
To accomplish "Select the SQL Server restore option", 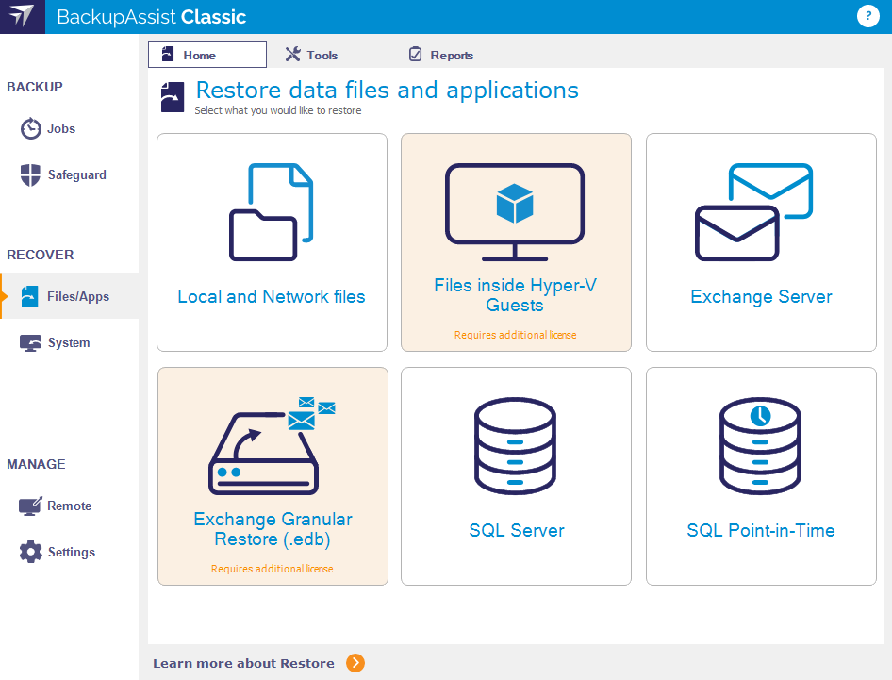I will [516, 476].
